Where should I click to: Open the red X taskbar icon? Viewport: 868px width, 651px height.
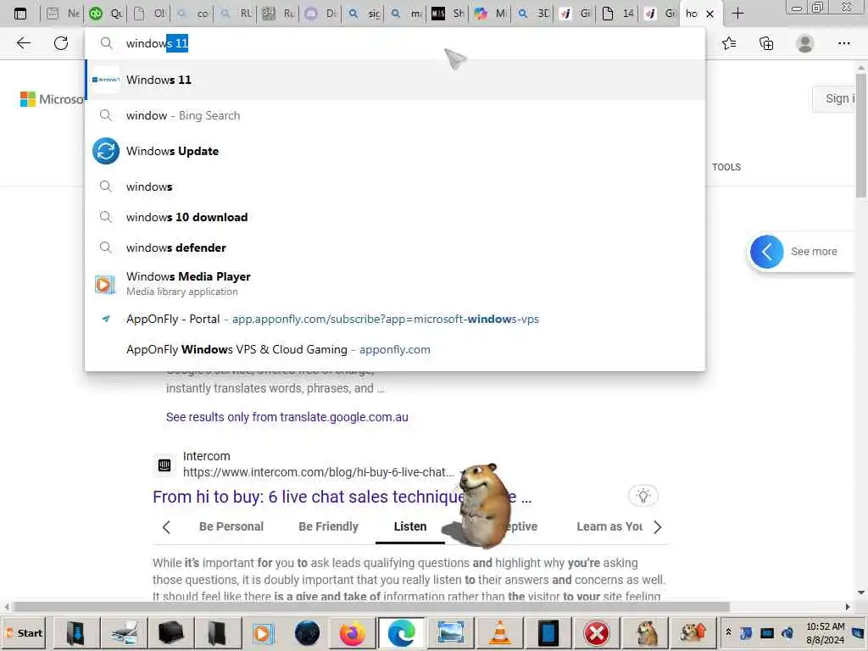click(597, 632)
